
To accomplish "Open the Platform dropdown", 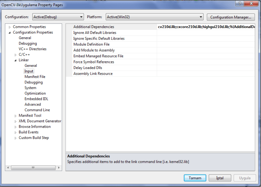I will click(x=154, y=17).
